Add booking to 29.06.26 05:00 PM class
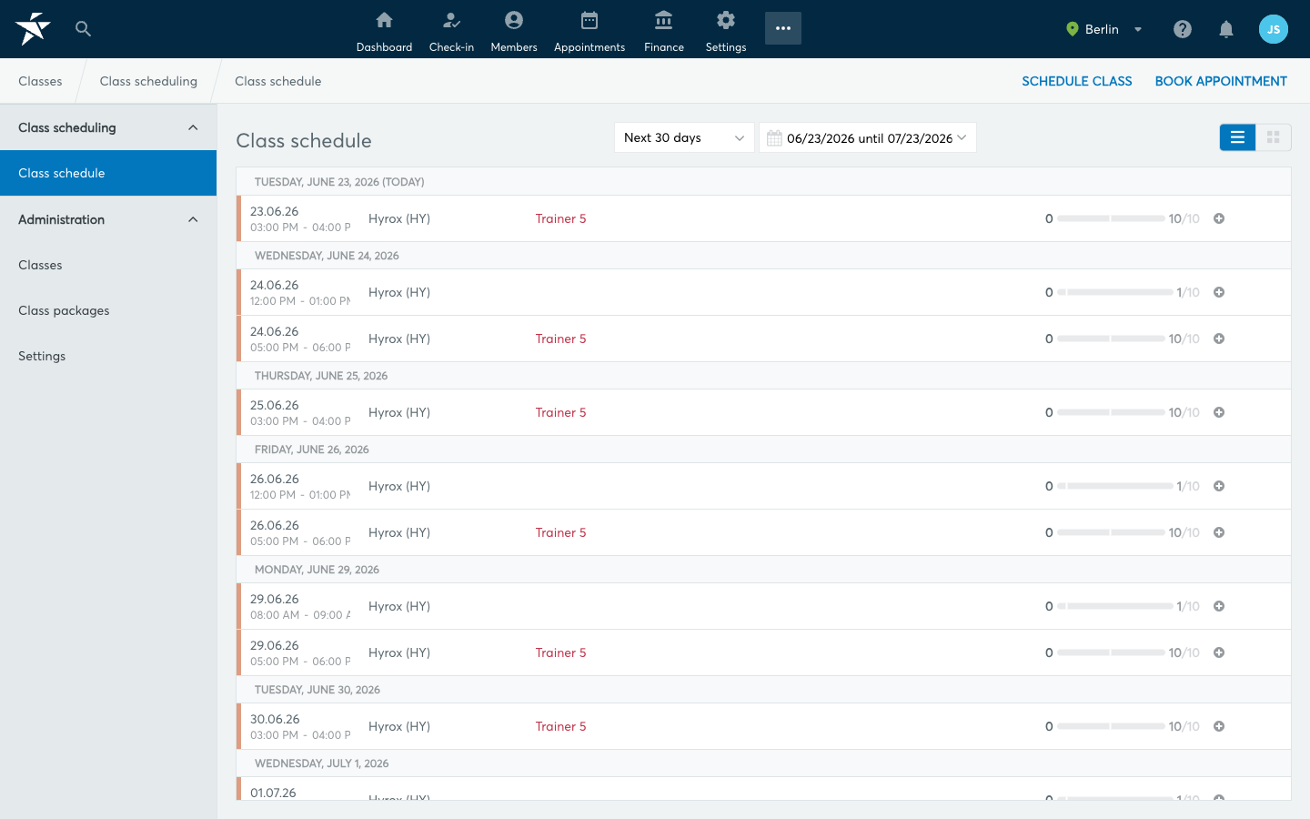The width and height of the screenshot is (1310, 819). coord(1219,652)
